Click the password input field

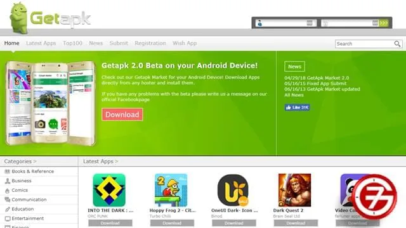click(x=350, y=23)
